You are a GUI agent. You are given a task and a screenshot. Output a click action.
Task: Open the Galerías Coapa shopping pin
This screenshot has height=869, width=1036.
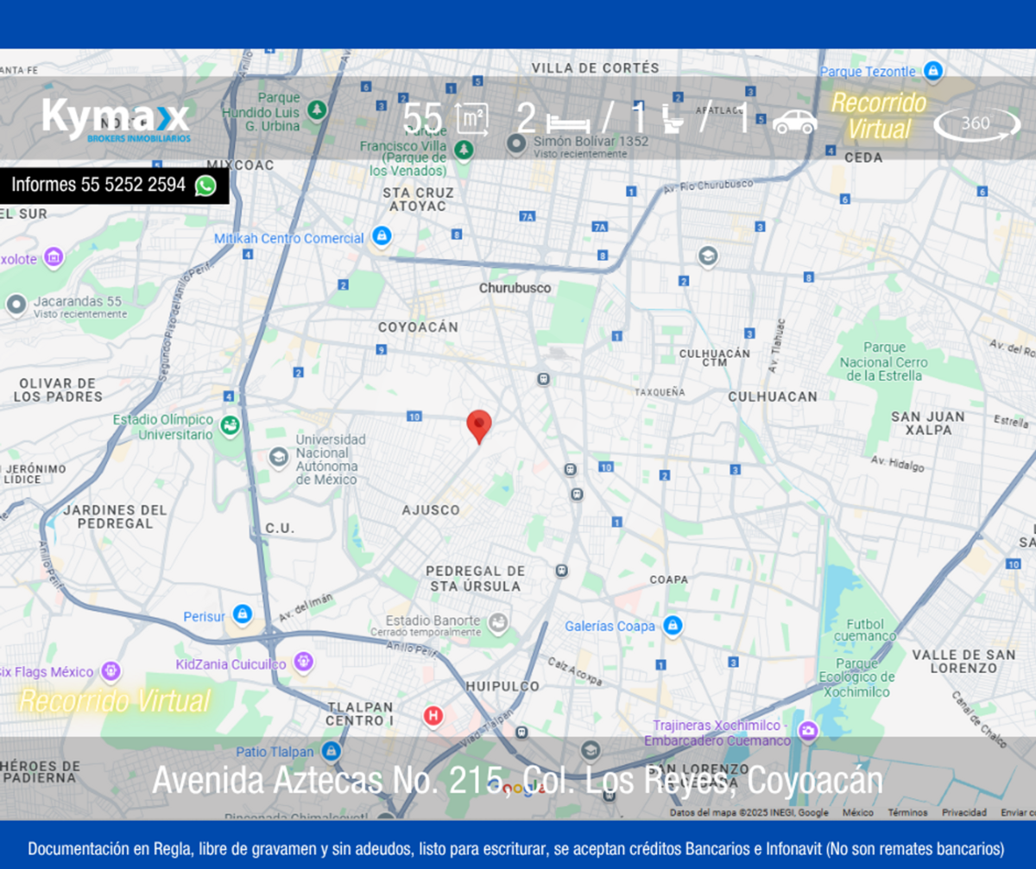tap(673, 625)
